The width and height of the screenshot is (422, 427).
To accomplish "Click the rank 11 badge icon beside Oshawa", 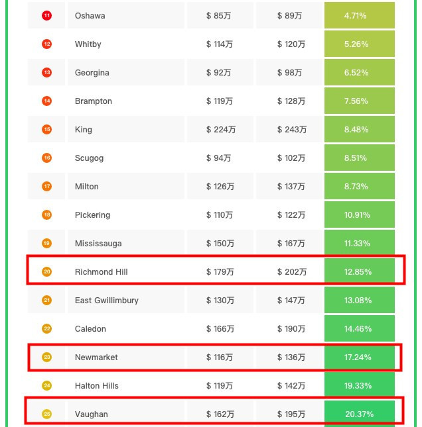I will [x=46, y=15].
